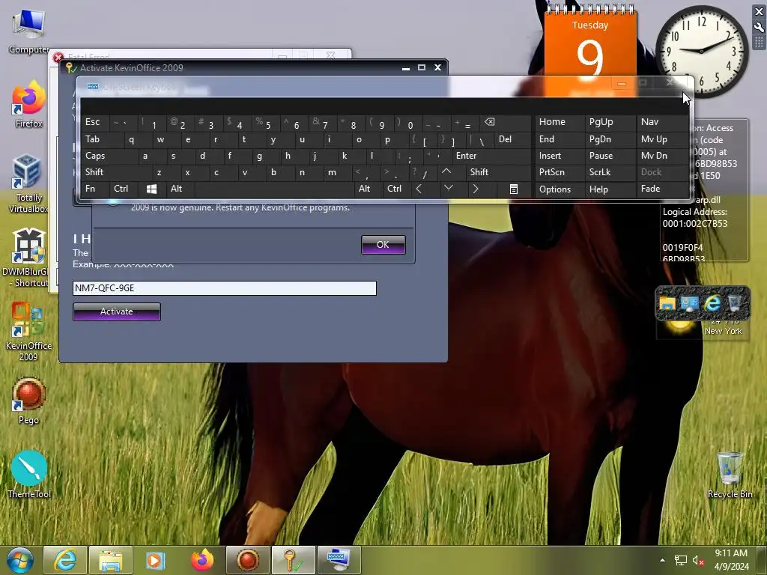The image size is (767, 575).
Task: Launch the Pego desktop shortcut
Action: point(28,401)
